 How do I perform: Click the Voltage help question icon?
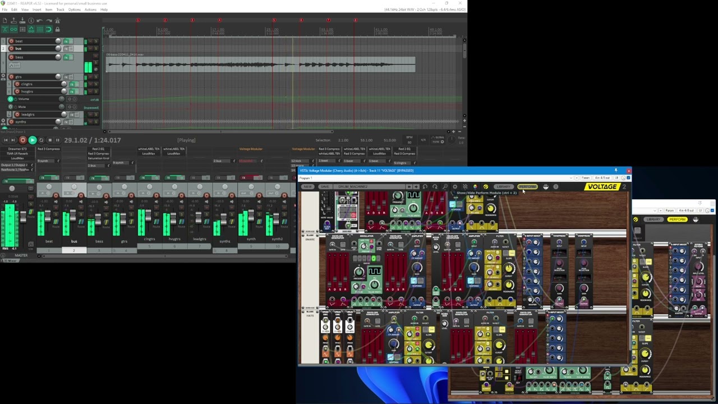(556, 186)
